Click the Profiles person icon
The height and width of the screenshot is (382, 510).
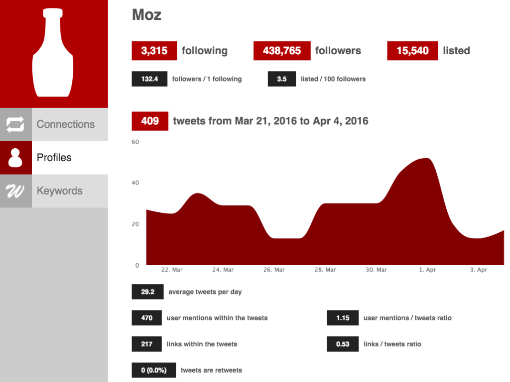[15, 158]
